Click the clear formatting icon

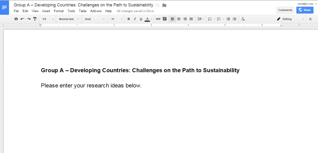(243, 19)
